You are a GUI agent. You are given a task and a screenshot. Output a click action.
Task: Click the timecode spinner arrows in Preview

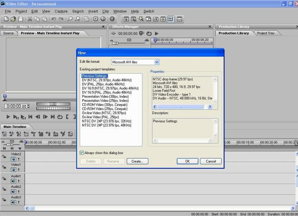pos(28,107)
